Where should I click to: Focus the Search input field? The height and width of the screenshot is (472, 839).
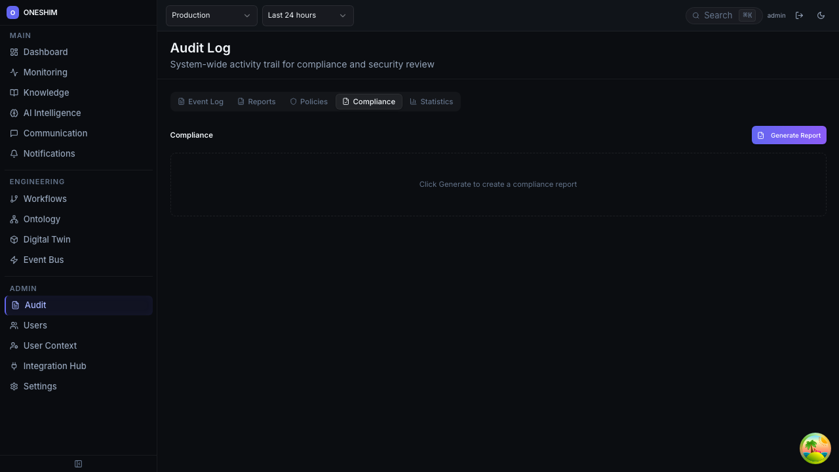(718, 15)
